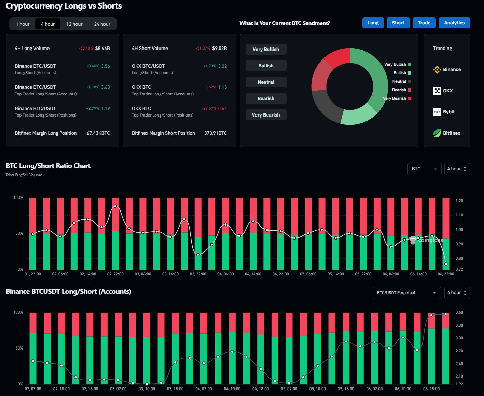Screen dimensions: 484x396
Task: Click the 03, 22:00 bar in ratio chart
Action: click(198, 234)
